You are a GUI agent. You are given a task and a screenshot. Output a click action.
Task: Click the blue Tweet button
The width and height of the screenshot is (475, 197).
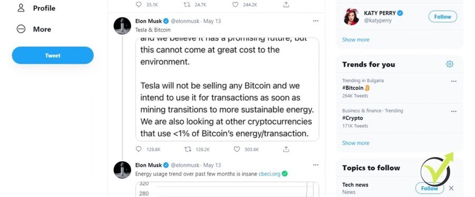click(53, 55)
